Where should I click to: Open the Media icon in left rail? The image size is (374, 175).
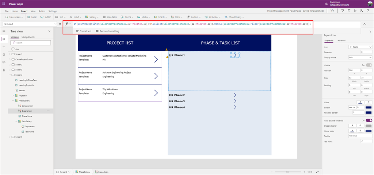click(x=4, y=62)
